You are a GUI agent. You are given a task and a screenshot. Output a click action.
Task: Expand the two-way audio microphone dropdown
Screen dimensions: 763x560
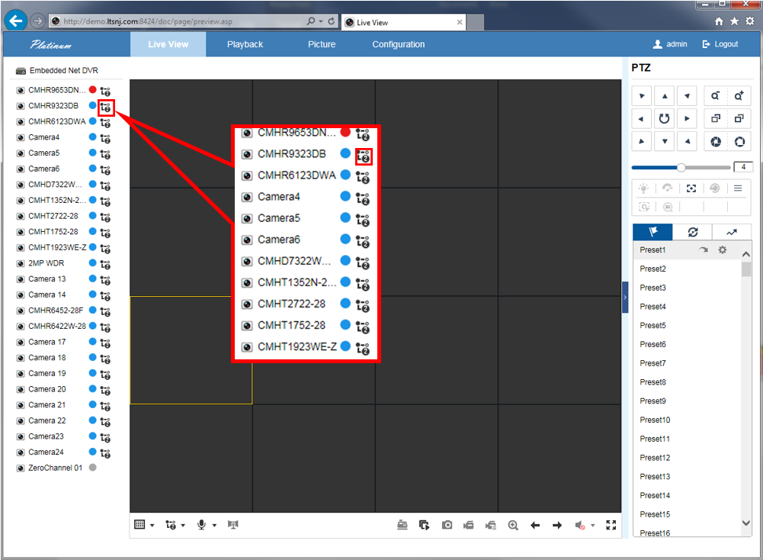pos(207,525)
